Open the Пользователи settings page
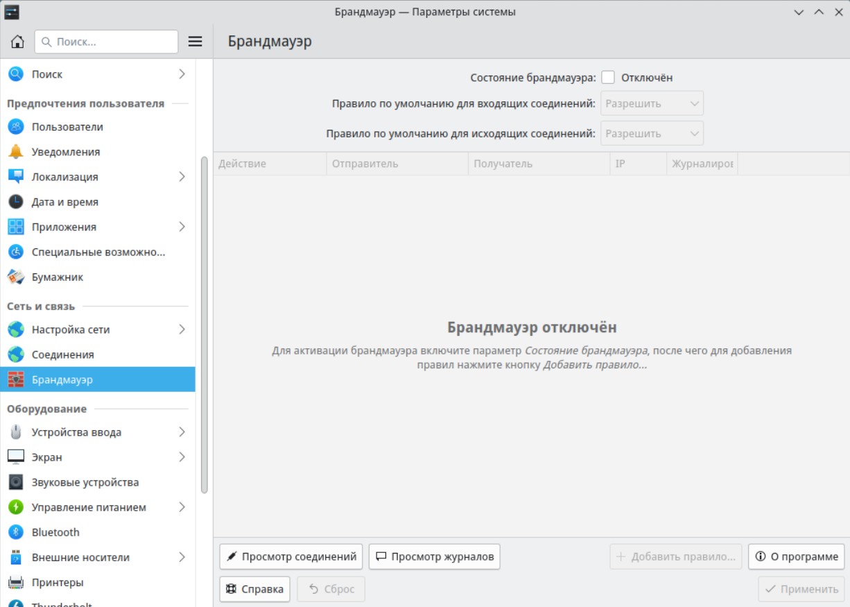This screenshot has height=607, width=850. pos(98,127)
